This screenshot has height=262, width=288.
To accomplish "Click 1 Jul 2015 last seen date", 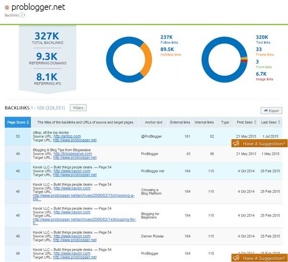I will (270, 136).
